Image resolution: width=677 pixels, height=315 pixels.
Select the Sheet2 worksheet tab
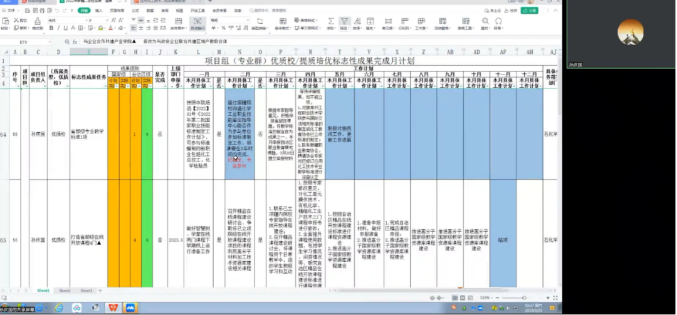point(65,291)
